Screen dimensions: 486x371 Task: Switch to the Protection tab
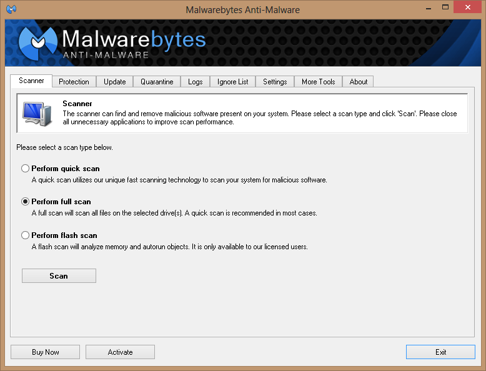tap(74, 82)
